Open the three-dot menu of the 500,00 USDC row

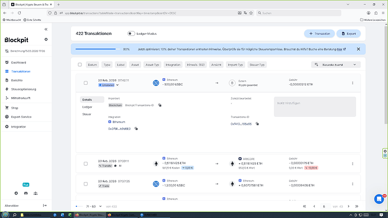(353, 83)
